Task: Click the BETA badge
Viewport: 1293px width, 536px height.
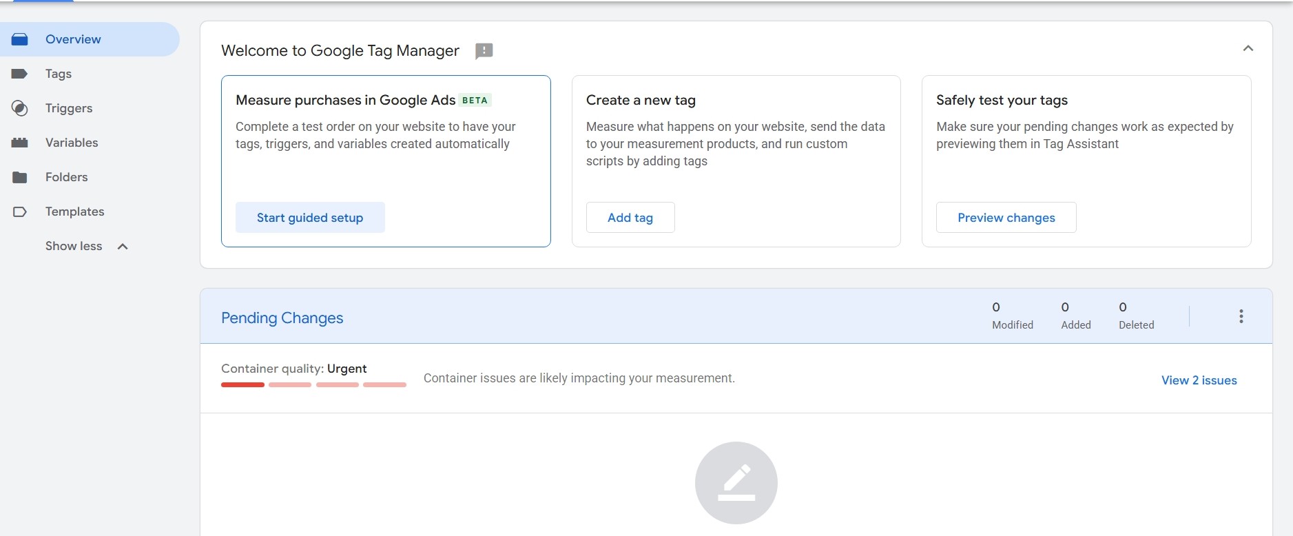Action: [475, 101]
